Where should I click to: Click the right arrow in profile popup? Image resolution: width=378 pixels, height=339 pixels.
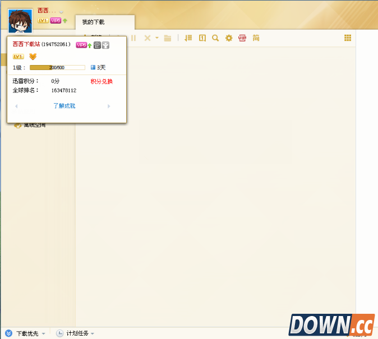click(x=109, y=106)
